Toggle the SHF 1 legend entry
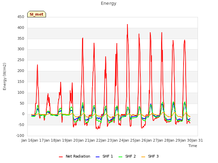The height and width of the screenshot is (163, 218). point(104,156)
